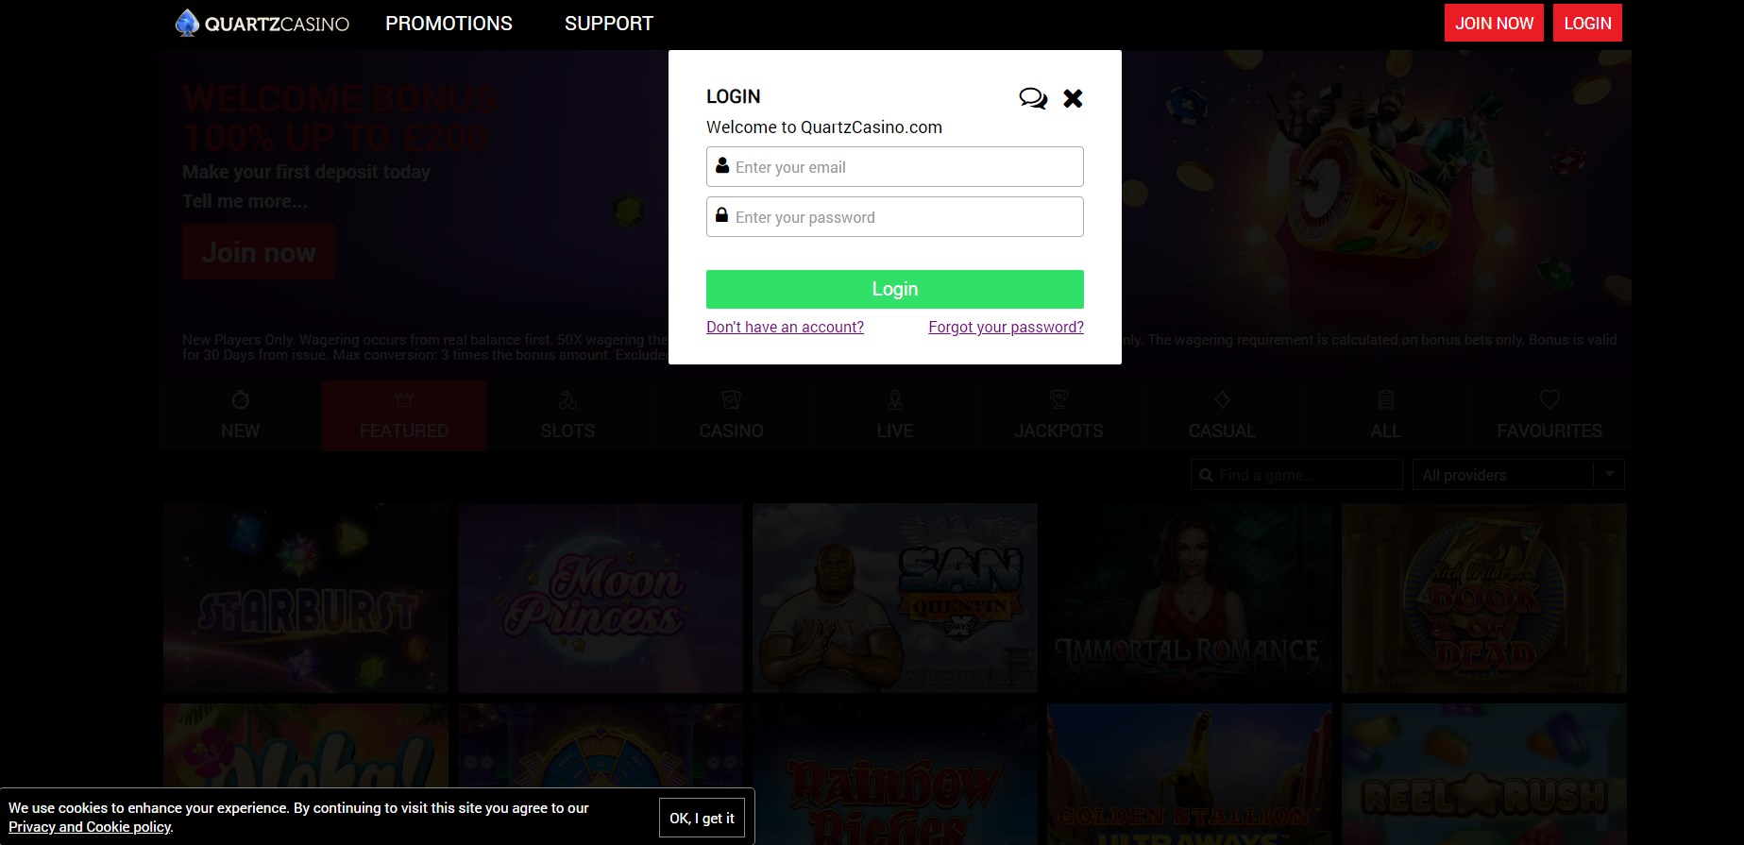This screenshot has width=1744, height=845.
Task: Open the Golden Stallion game thumbnail
Action: (x=1190, y=774)
